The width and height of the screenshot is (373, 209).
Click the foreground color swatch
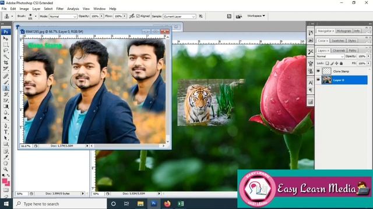pos(5,181)
